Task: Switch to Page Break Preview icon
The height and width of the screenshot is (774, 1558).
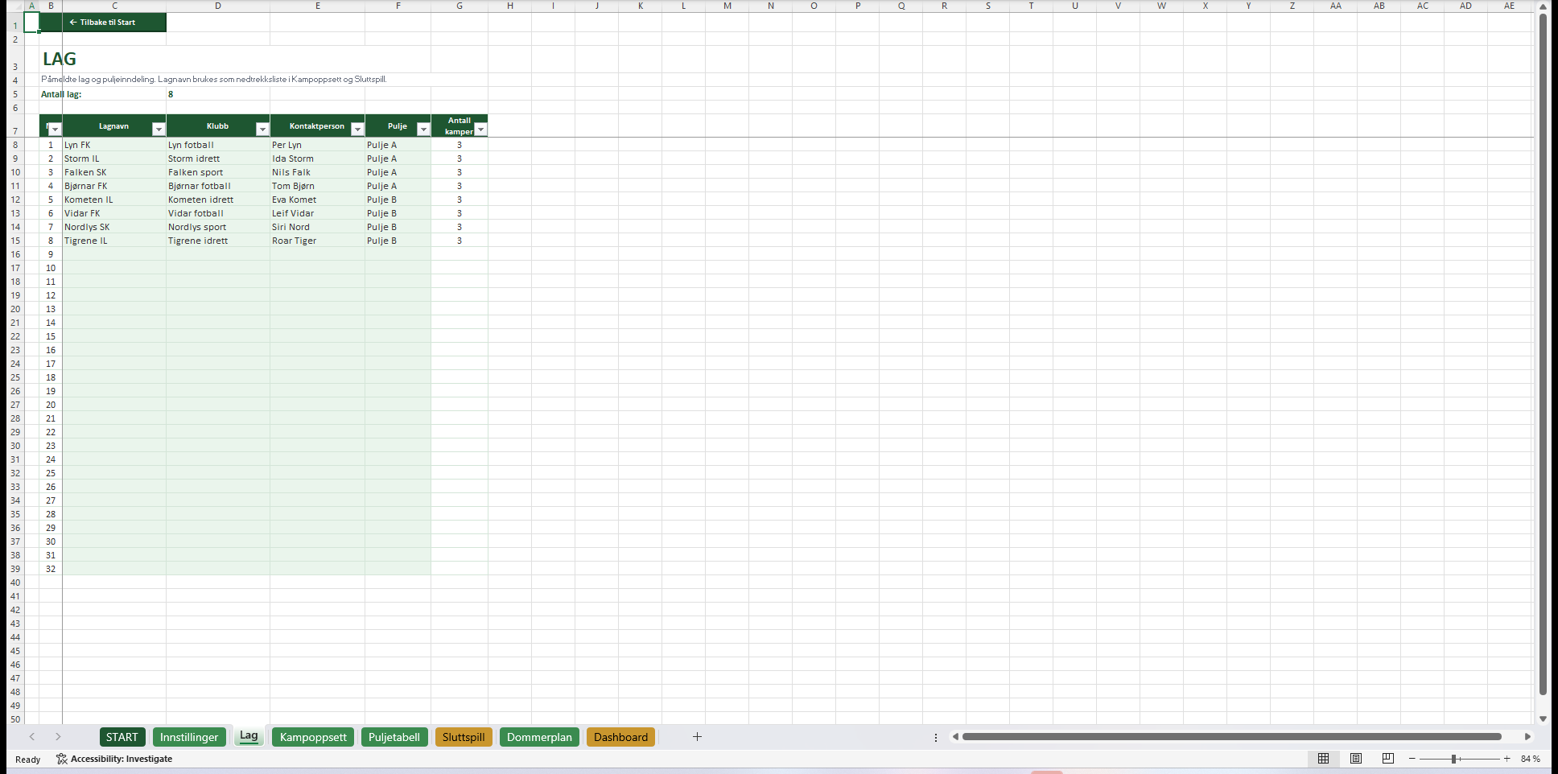Action: [x=1388, y=759]
